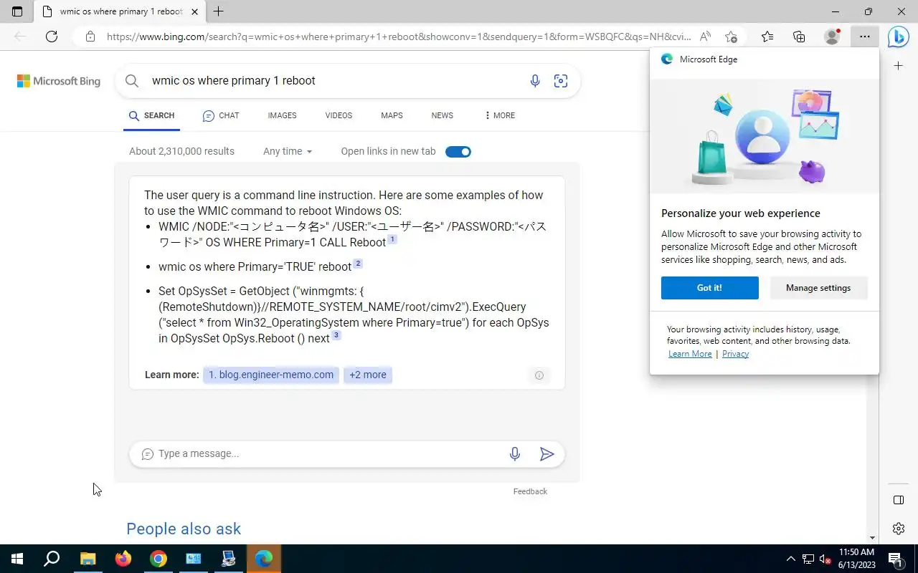Click the Type a message field
The image size is (918, 573).
(x=326, y=454)
